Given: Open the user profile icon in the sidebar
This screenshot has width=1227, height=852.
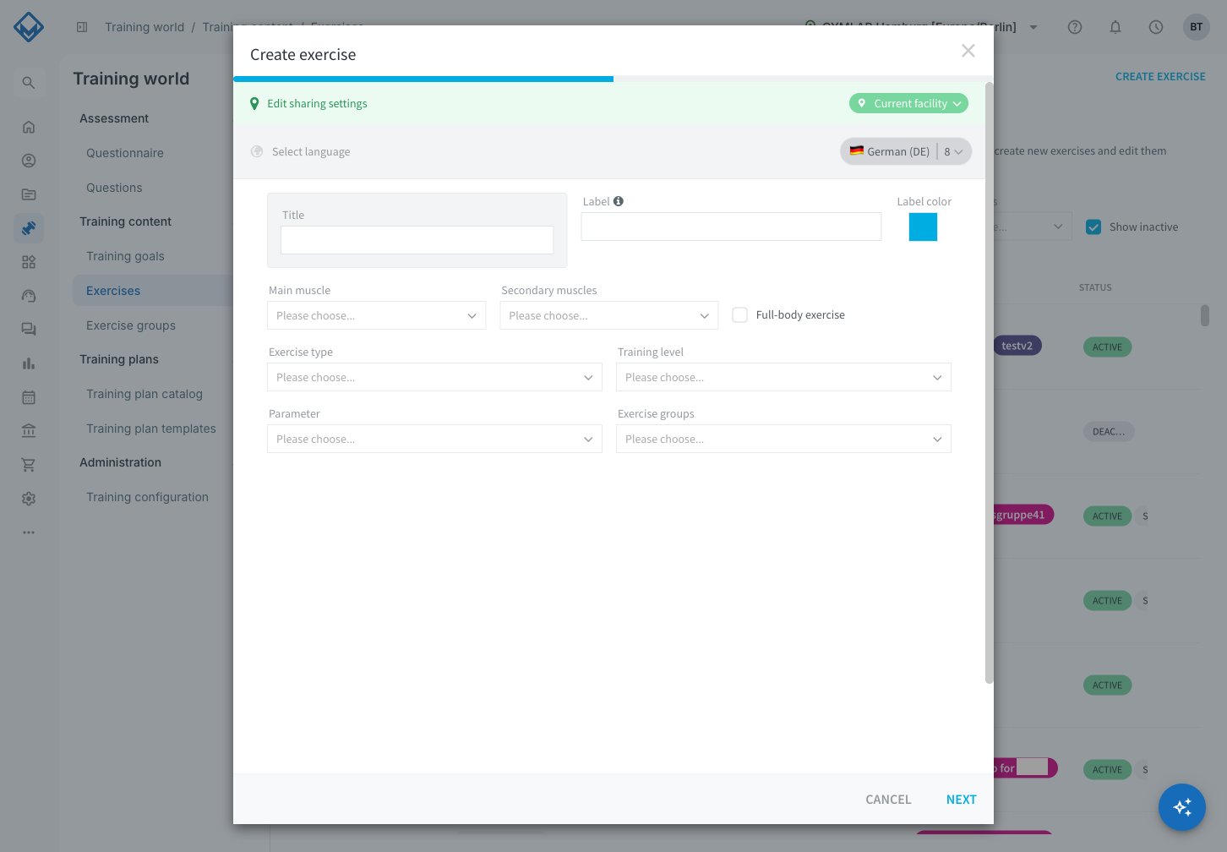Looking at the screenshot, I should click(x=29, y=161).
